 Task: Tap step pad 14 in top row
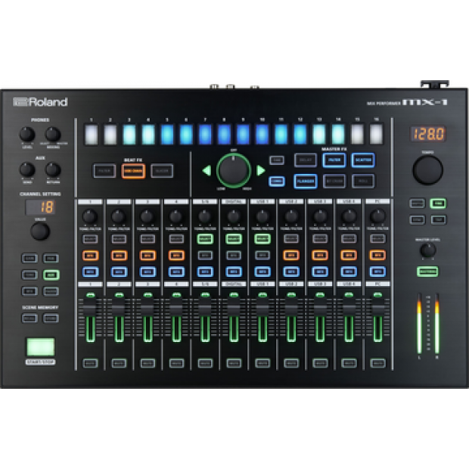[x=338, y=135]
